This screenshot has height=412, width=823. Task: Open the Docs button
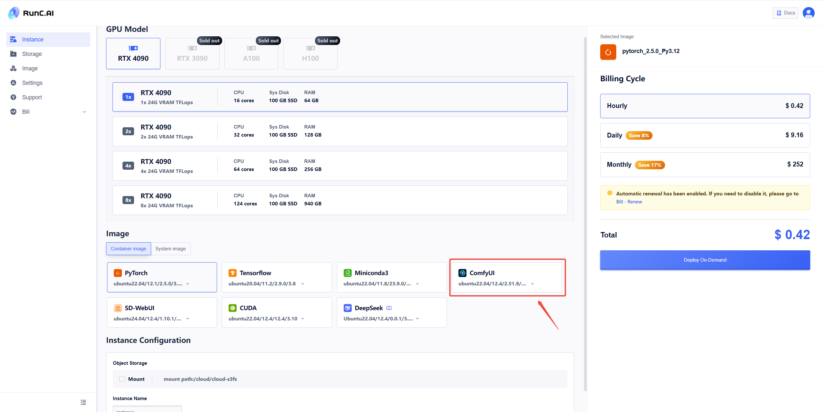point(785,13)
